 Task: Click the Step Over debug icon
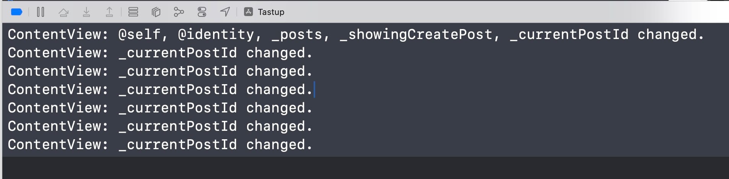(63, 12)
